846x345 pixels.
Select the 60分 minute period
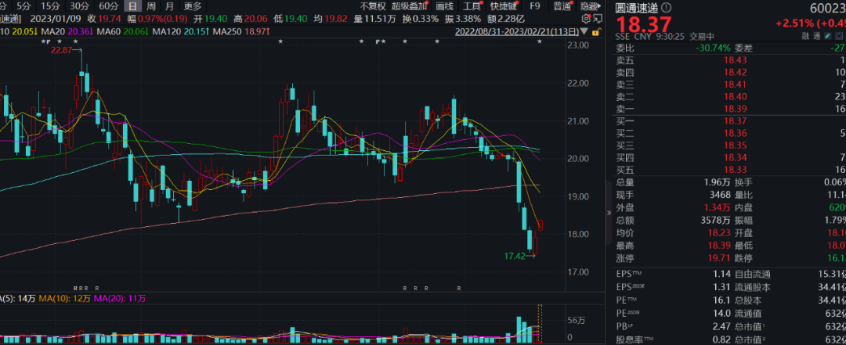pyautogui.click(x=107, y=6)
